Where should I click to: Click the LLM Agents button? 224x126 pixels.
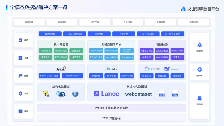pos(127,57)
